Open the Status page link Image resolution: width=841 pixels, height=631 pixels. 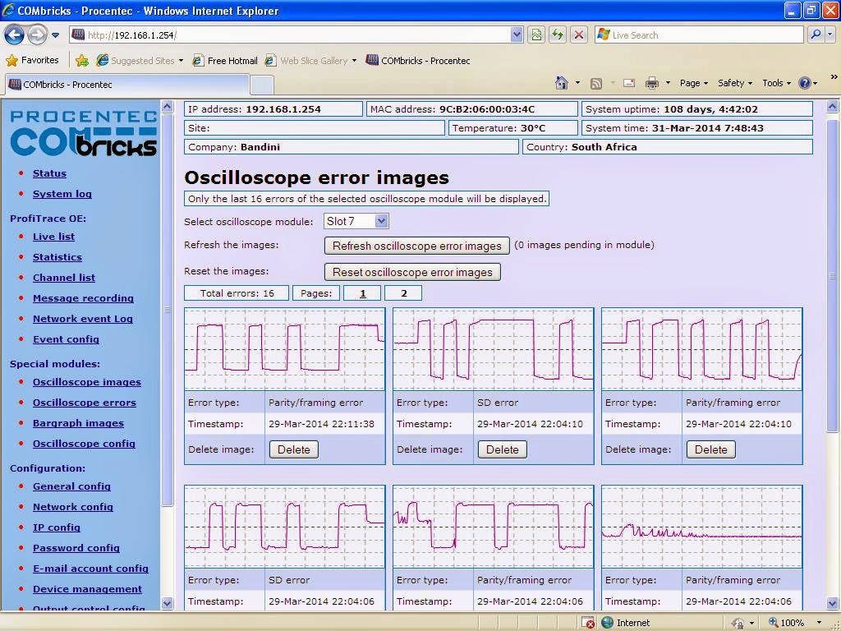click(x=49, y=173)
